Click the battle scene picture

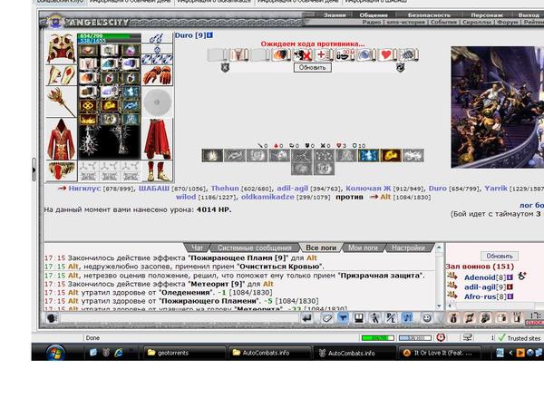(x=497, y=107)
